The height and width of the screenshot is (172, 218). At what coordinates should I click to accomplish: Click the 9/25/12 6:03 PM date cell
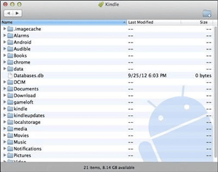147,76
